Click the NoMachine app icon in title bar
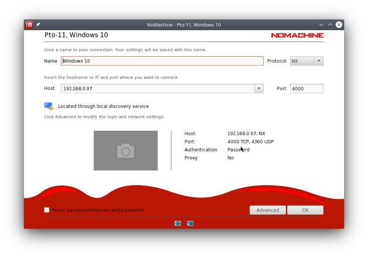 click(x=29, y=25)
